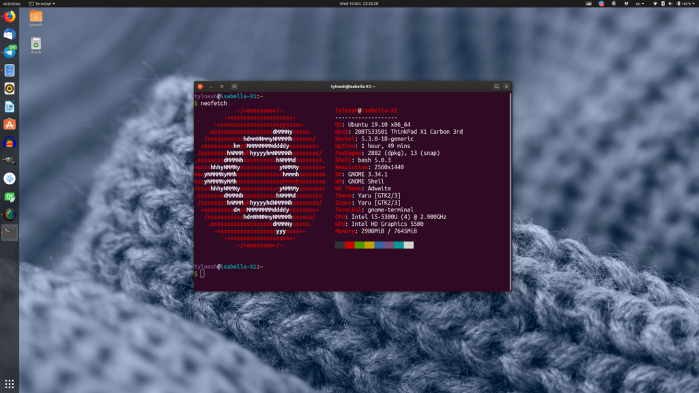The width and height of the screenshot is (699, 393).
Task: Click the 'Uptime: 1 hour, 49 mins' line
Action: tap(373, 146)
